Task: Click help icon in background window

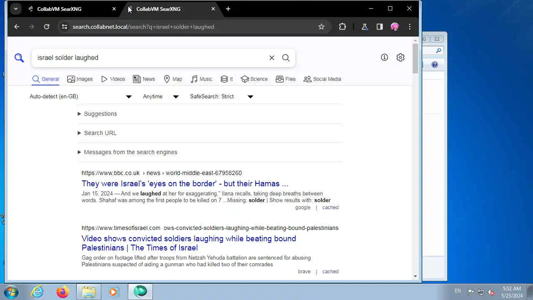Action: point(435,65)
